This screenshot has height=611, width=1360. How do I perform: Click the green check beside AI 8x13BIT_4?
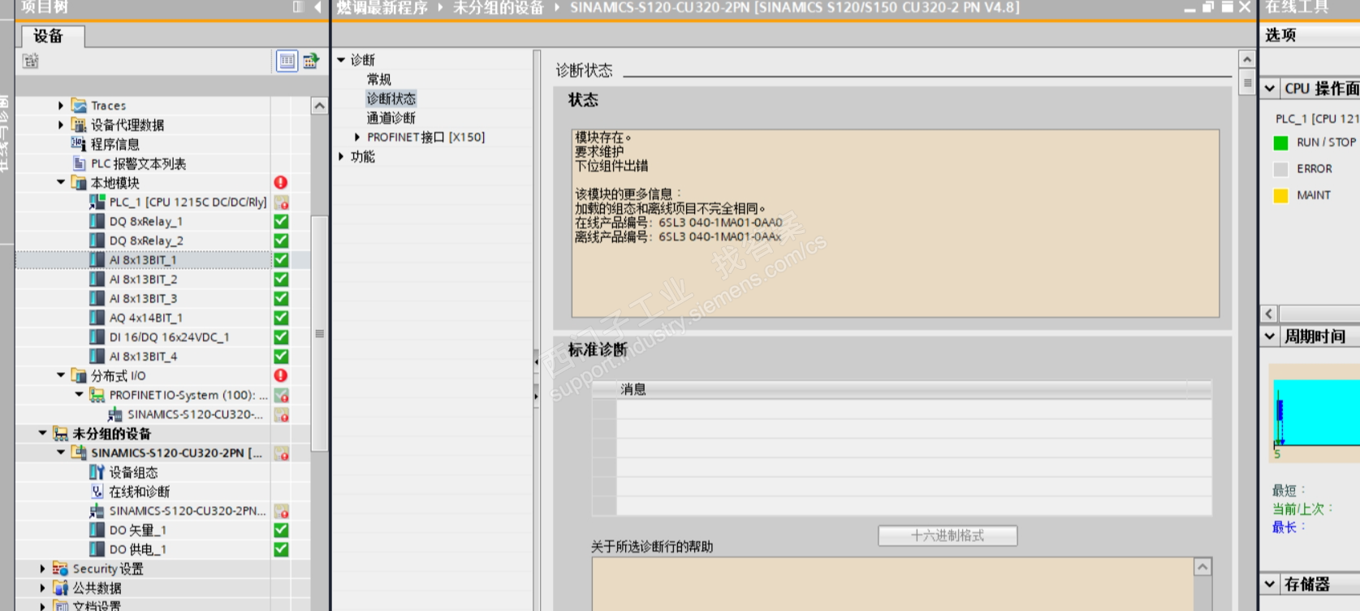click(281, 356)
